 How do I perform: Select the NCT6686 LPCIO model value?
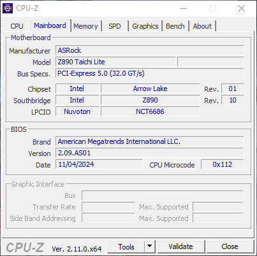pyautogui.click(x=151, y=111)
